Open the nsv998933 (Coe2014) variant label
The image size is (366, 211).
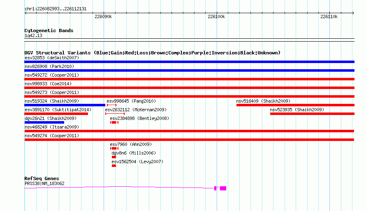[48, 84]
